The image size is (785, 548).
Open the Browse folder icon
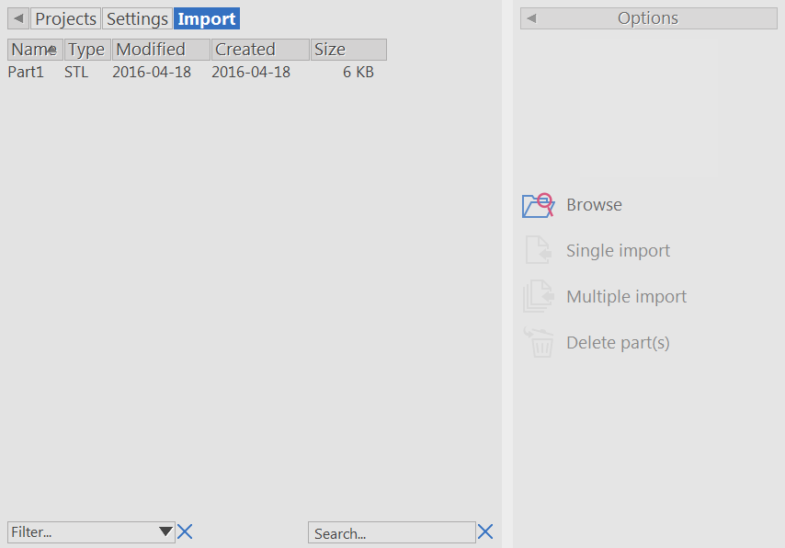pos(538,205)
